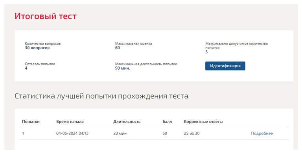This screenshot has height=158, width=302.
Task: Click the Длительность column header
Action: coord(127,122)
